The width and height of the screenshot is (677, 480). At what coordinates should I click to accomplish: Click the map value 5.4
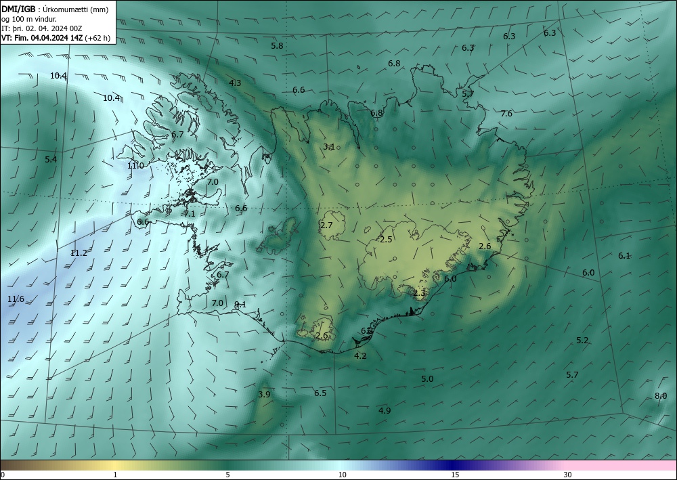51,159
